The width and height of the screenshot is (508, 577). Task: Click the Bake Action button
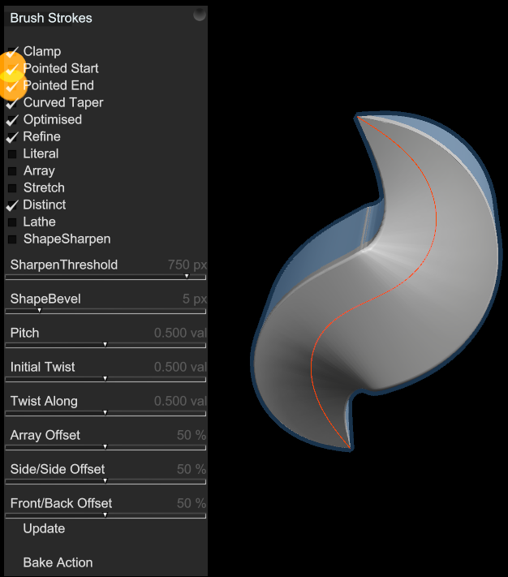(58, 562)
